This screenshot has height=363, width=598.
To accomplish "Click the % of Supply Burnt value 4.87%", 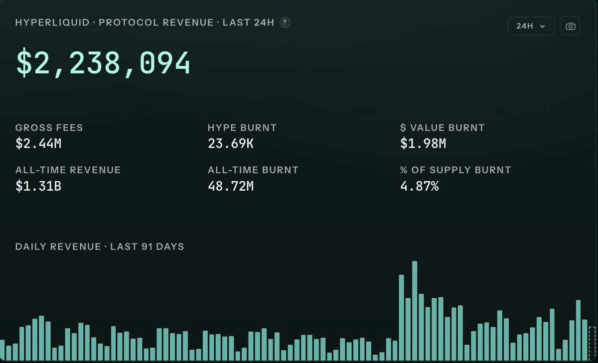I will (x=420, y=186).
